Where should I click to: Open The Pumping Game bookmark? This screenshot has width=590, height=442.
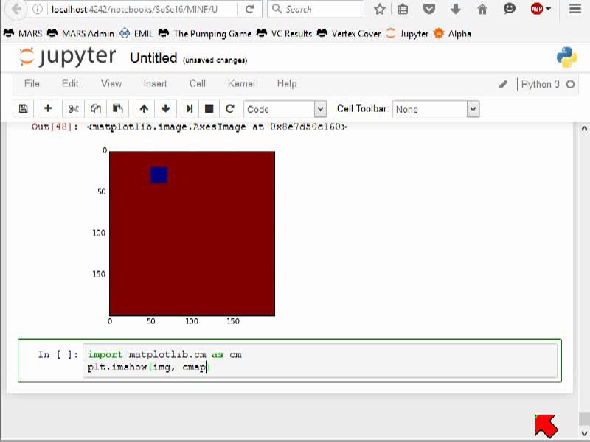204,33
